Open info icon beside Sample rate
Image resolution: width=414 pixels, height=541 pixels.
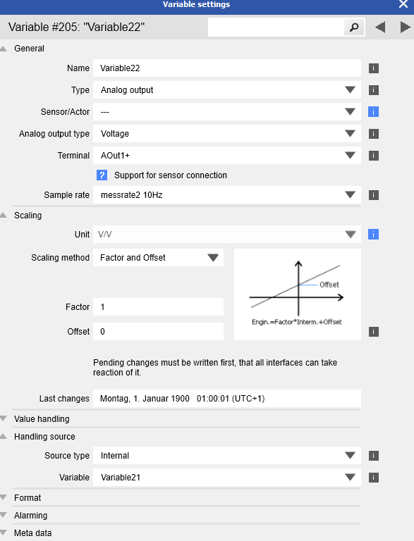[374, 195]
